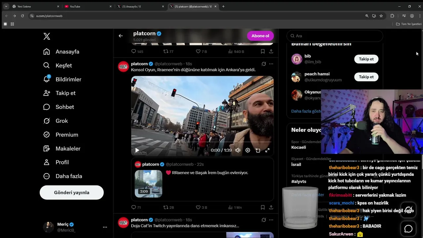The width and height of the screenshot is (423, 238).
Task: Click Grok icon on Konsol Oyun post
Action: click(264, 64)
